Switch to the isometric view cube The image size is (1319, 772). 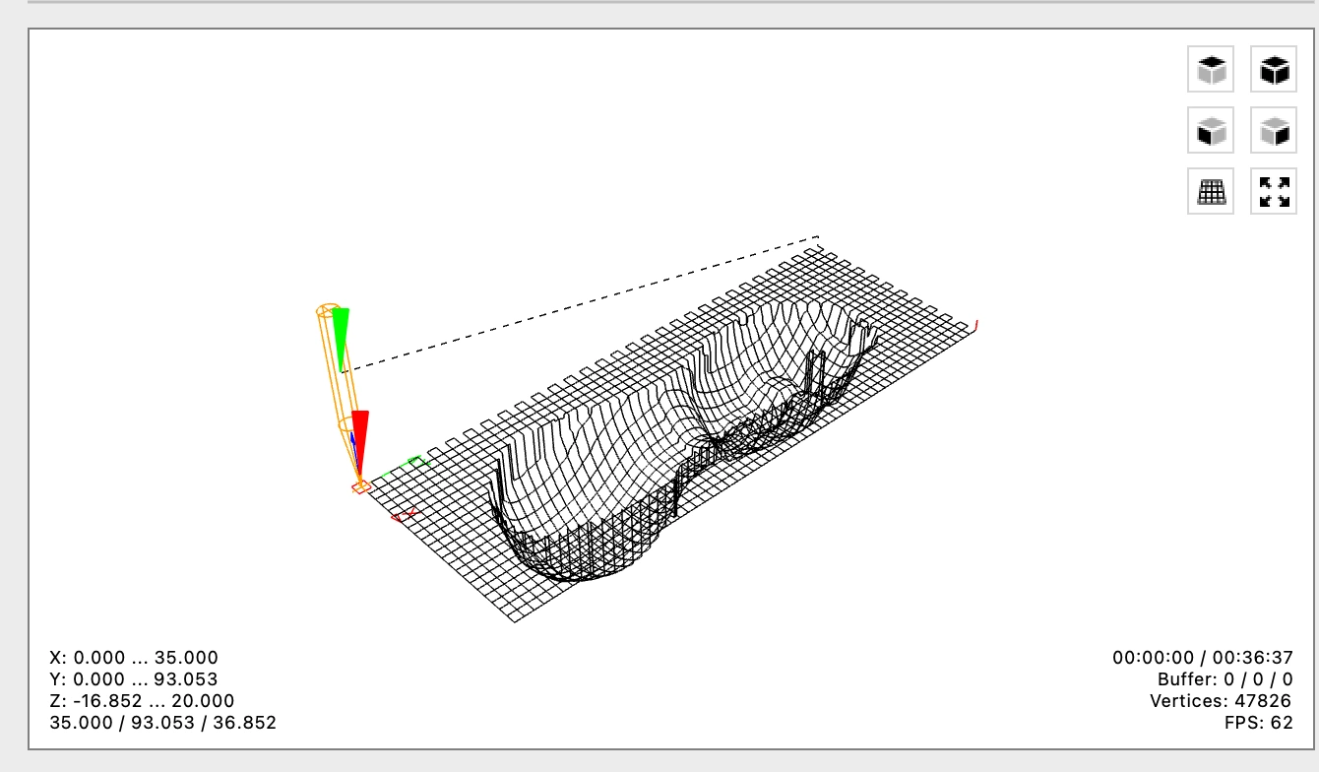point(1274,69)
